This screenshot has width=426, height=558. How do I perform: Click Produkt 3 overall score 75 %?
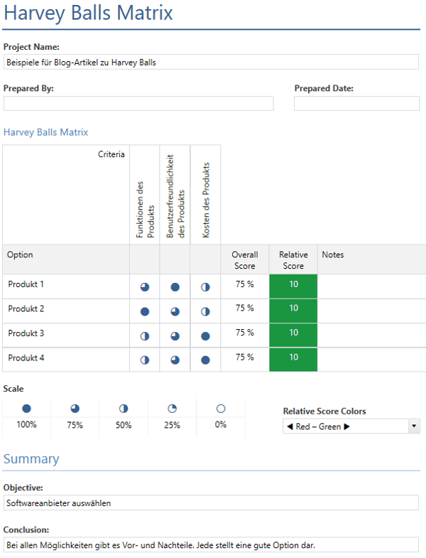(245, 333)
